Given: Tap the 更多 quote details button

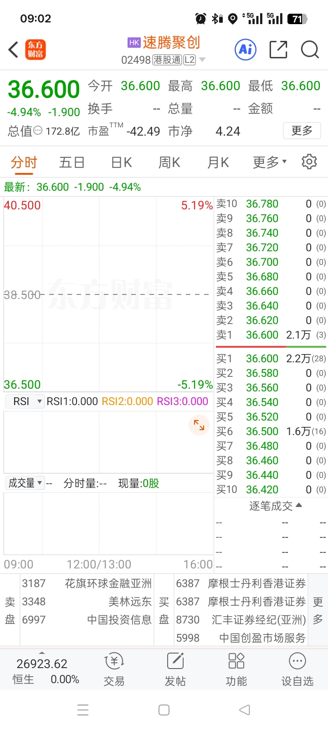Looking at the screenshot, I should click(x=302, y=131).
